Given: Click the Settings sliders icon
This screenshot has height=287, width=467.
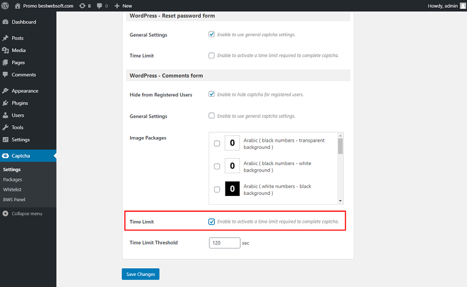Looking at the screenshot, I should click(5, 139).
